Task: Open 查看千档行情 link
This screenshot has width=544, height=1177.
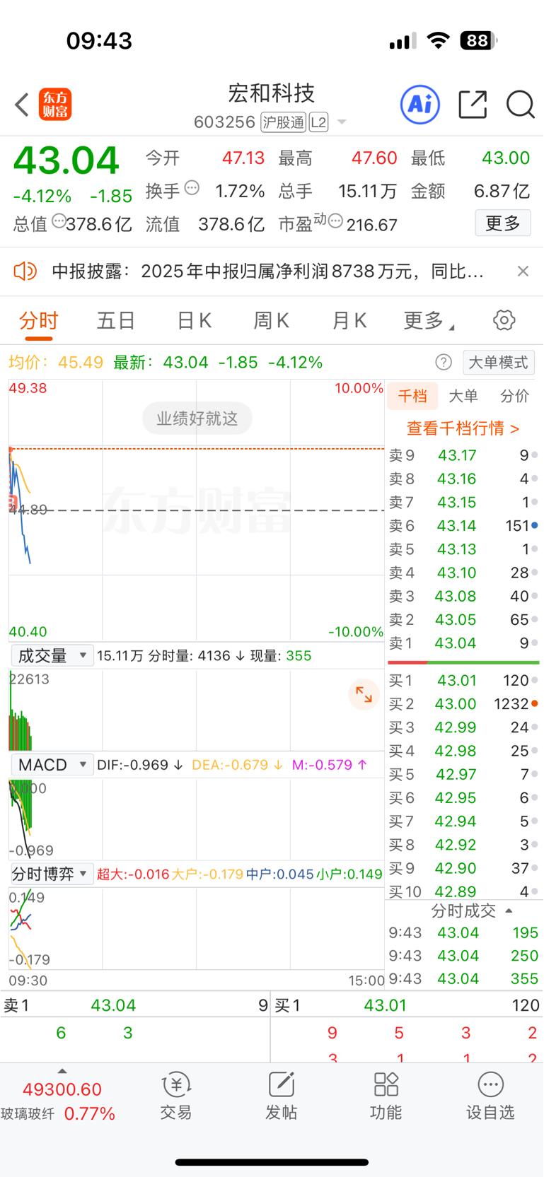Action: point(463,428)
